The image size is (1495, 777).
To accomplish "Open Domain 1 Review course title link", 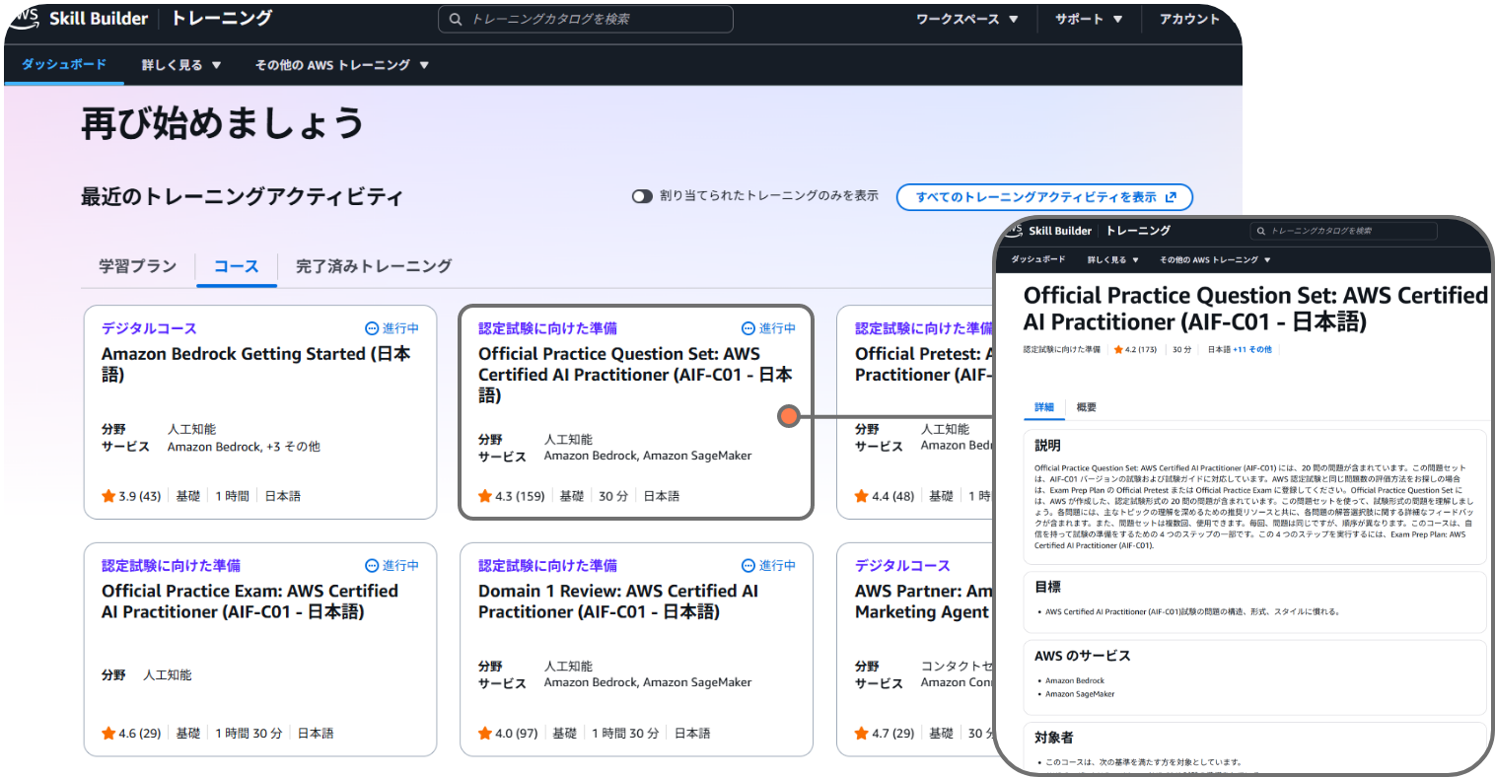I will (x=617, y=601).
